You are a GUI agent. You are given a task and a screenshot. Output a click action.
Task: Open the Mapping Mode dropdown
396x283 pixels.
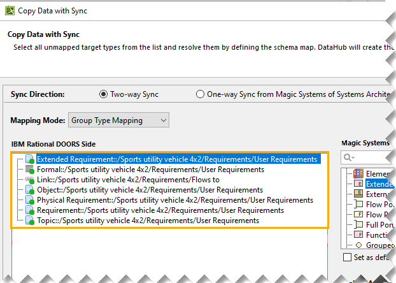[118, 120]
